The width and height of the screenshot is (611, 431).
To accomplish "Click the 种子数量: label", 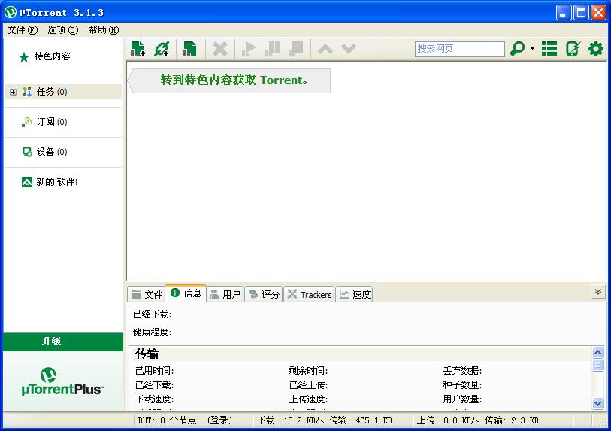I will tap(462, 385).
